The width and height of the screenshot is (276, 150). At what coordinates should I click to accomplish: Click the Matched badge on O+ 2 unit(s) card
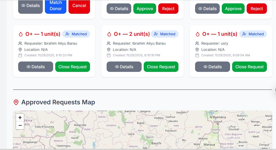[164, 34]
